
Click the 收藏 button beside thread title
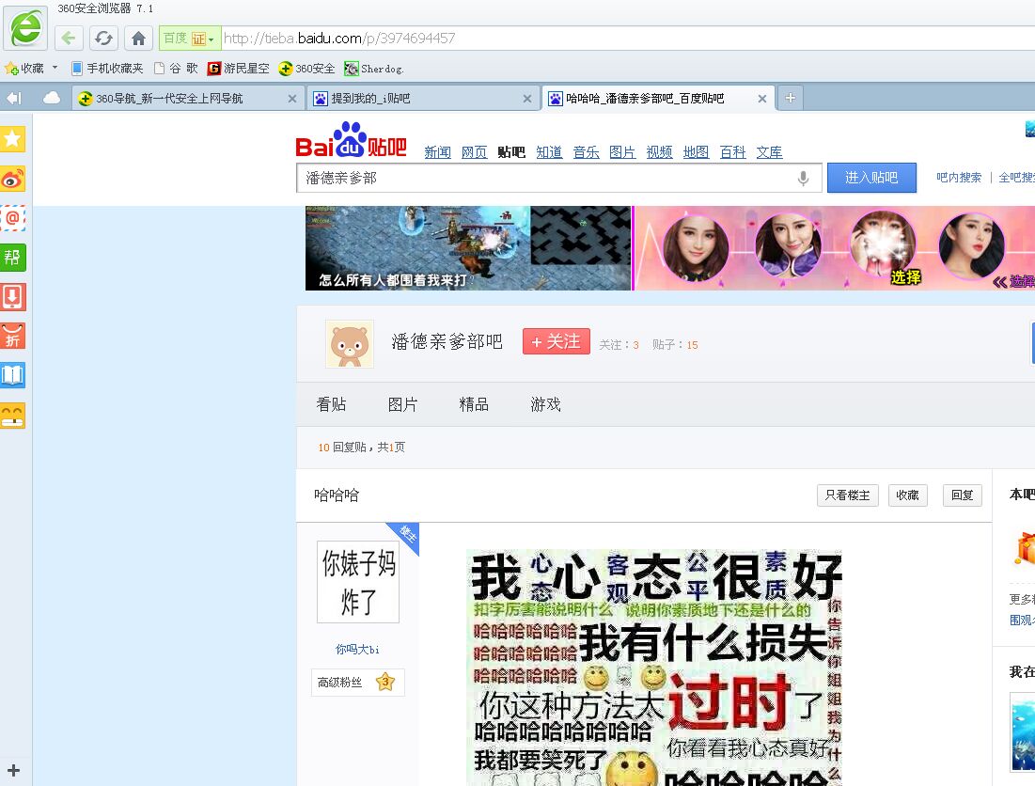pyautogui.click(x=907, y=495)
